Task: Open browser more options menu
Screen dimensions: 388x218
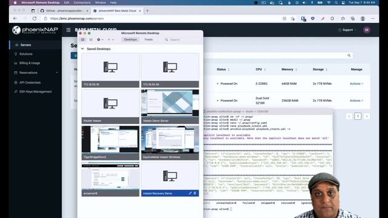Action: [x=373, y=19]
